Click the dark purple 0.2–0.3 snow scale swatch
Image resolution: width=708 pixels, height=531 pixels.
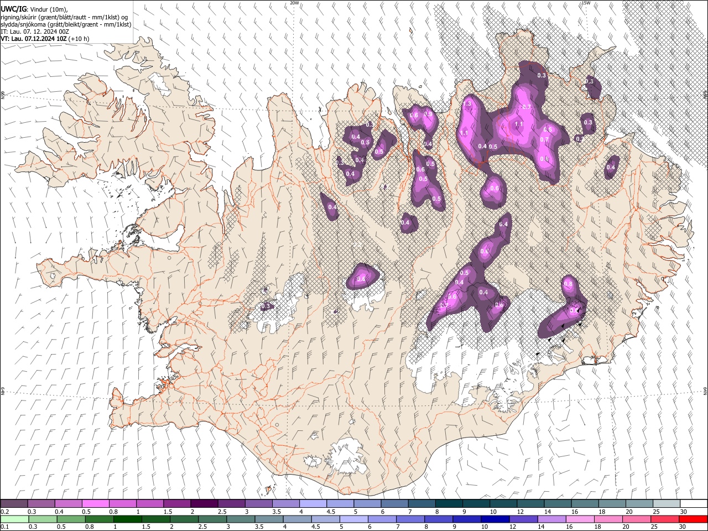[14, 504]
